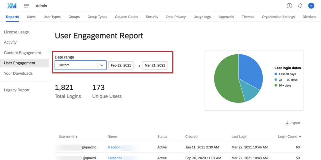This screenshot has width=321, height=160.
Task: Switch to the Users tab
Action: point(31,17)
